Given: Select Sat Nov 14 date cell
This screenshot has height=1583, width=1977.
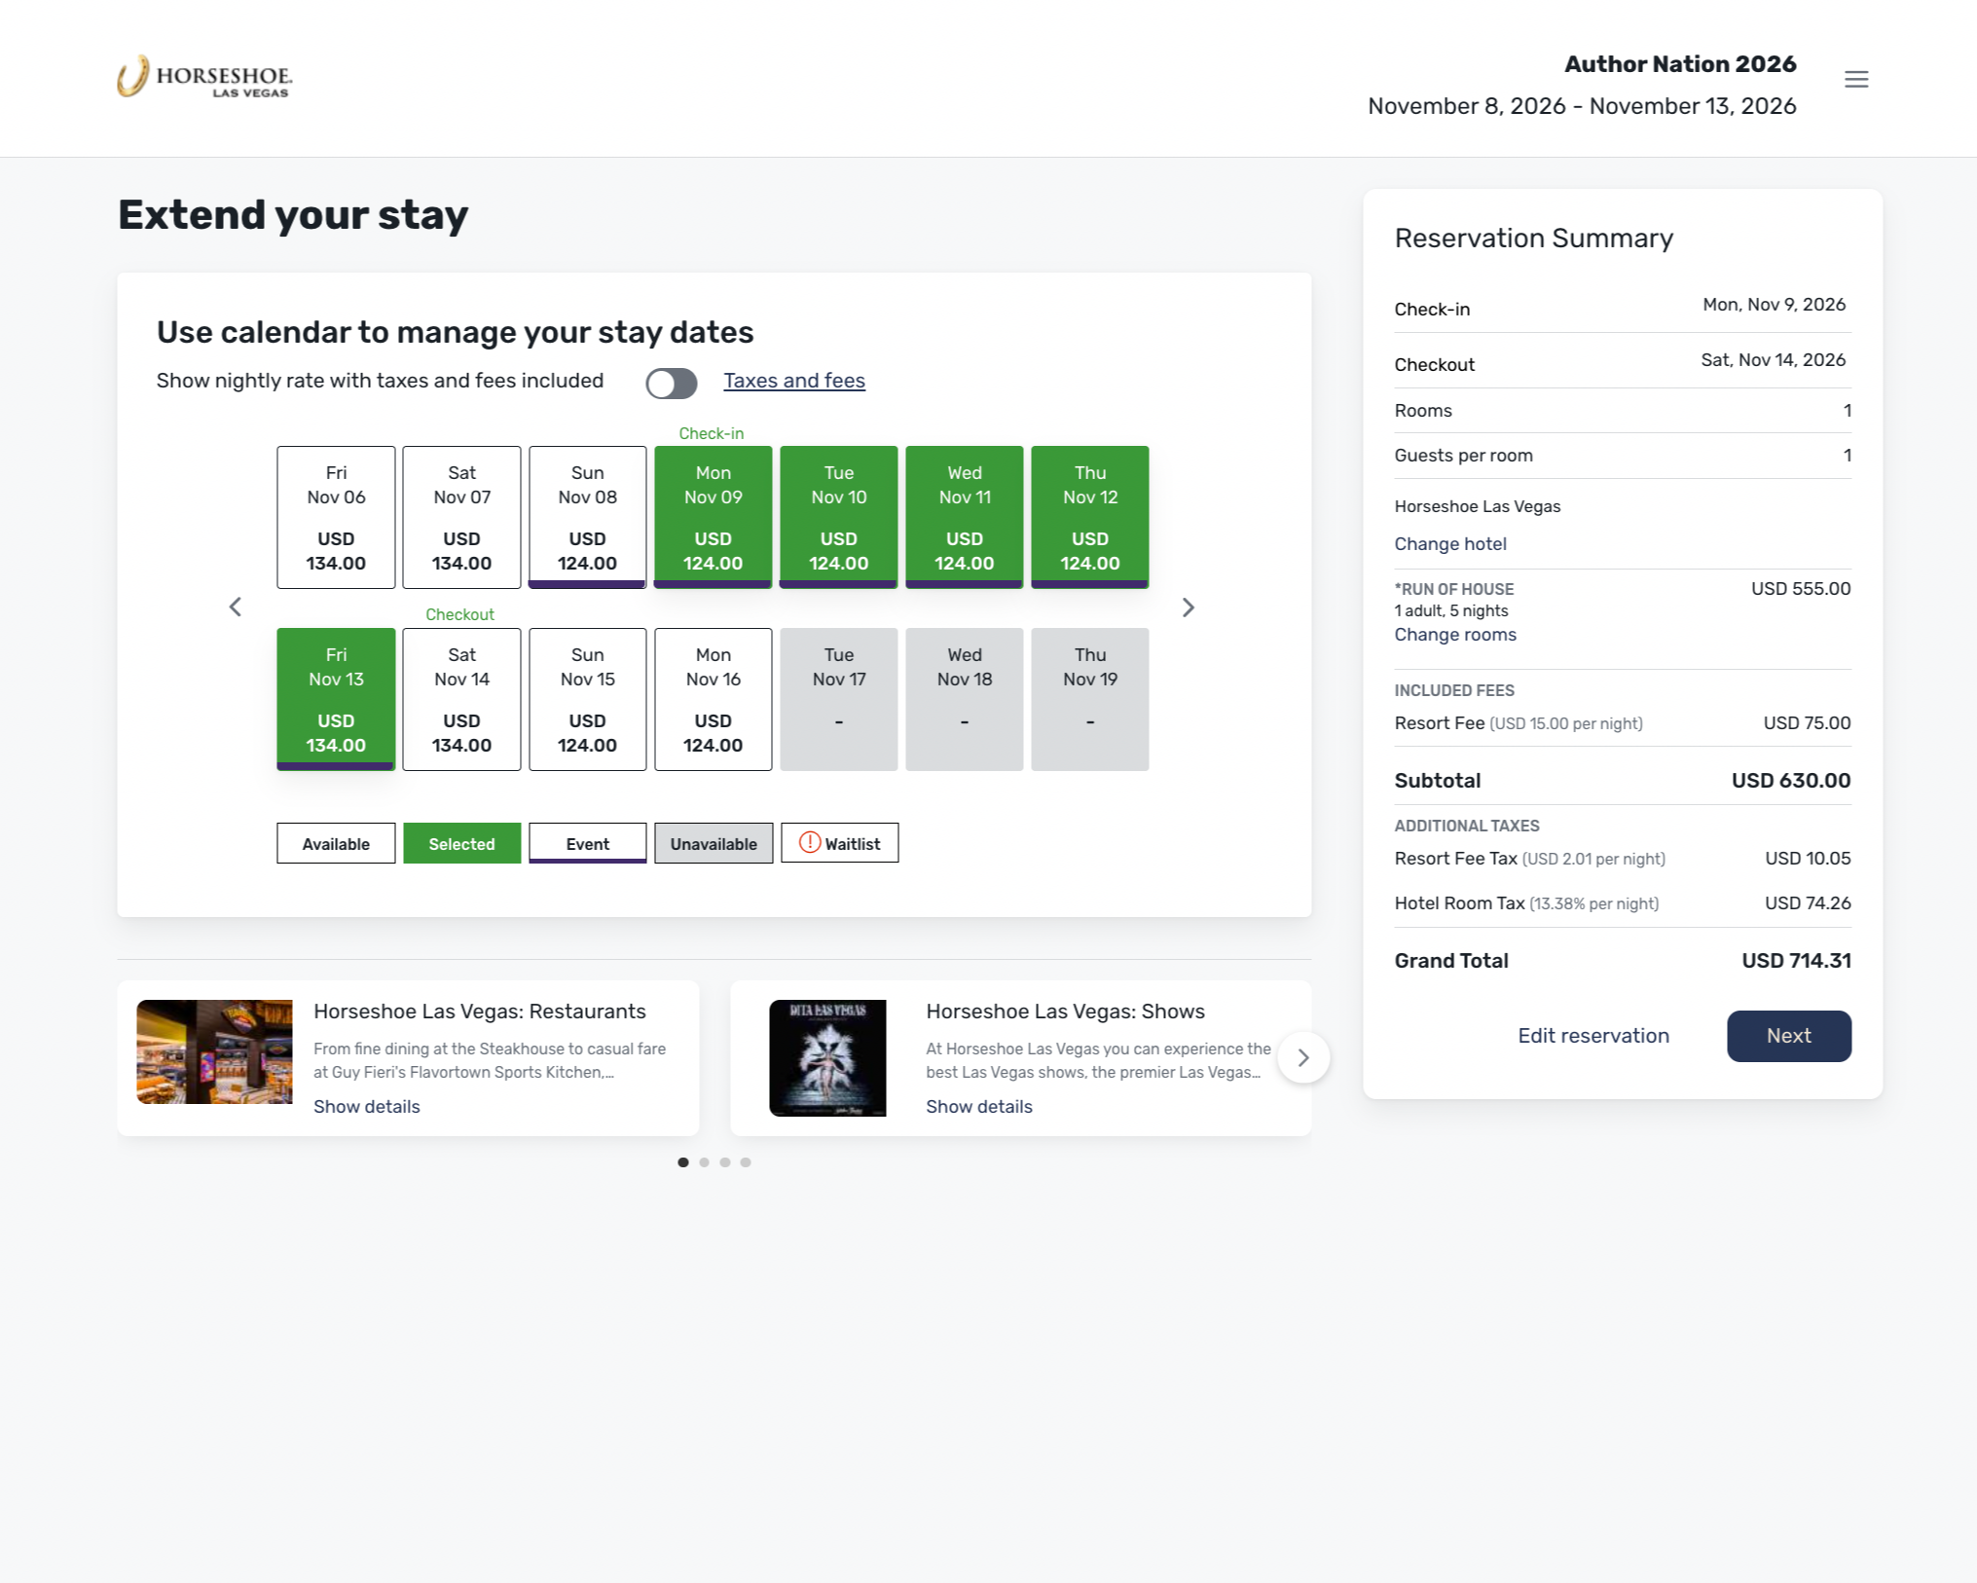Looking at the screenshot, I should click(461, 699).
